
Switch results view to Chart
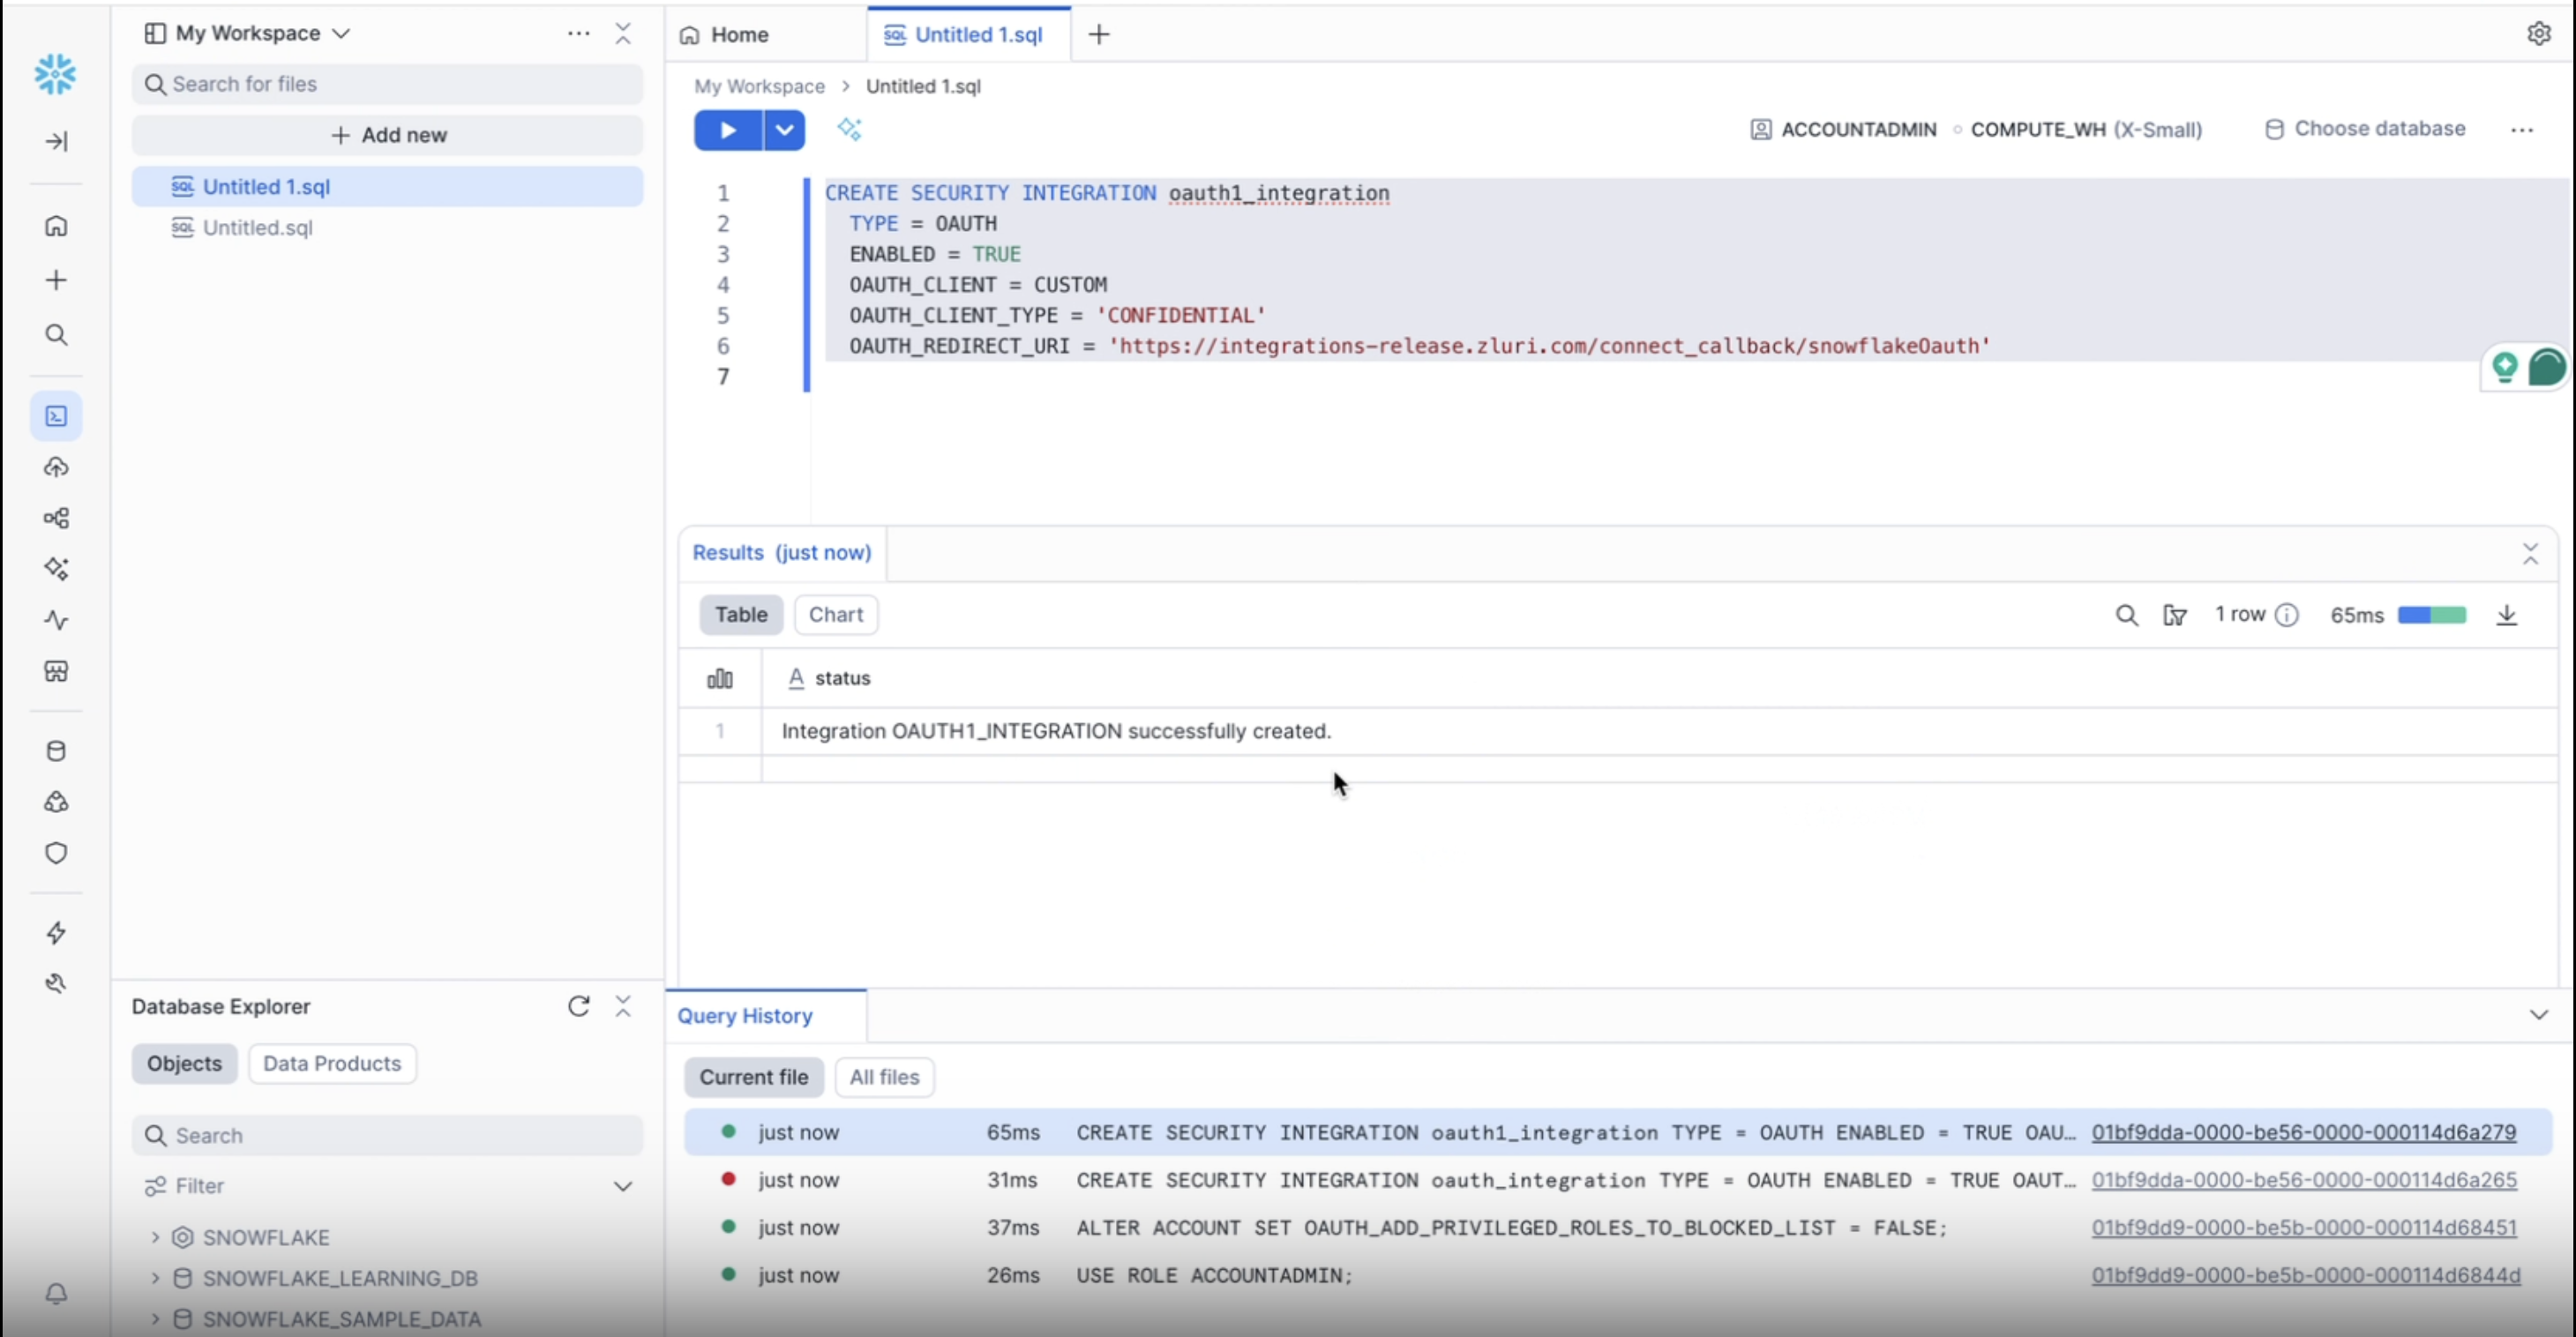coord(835,615)
